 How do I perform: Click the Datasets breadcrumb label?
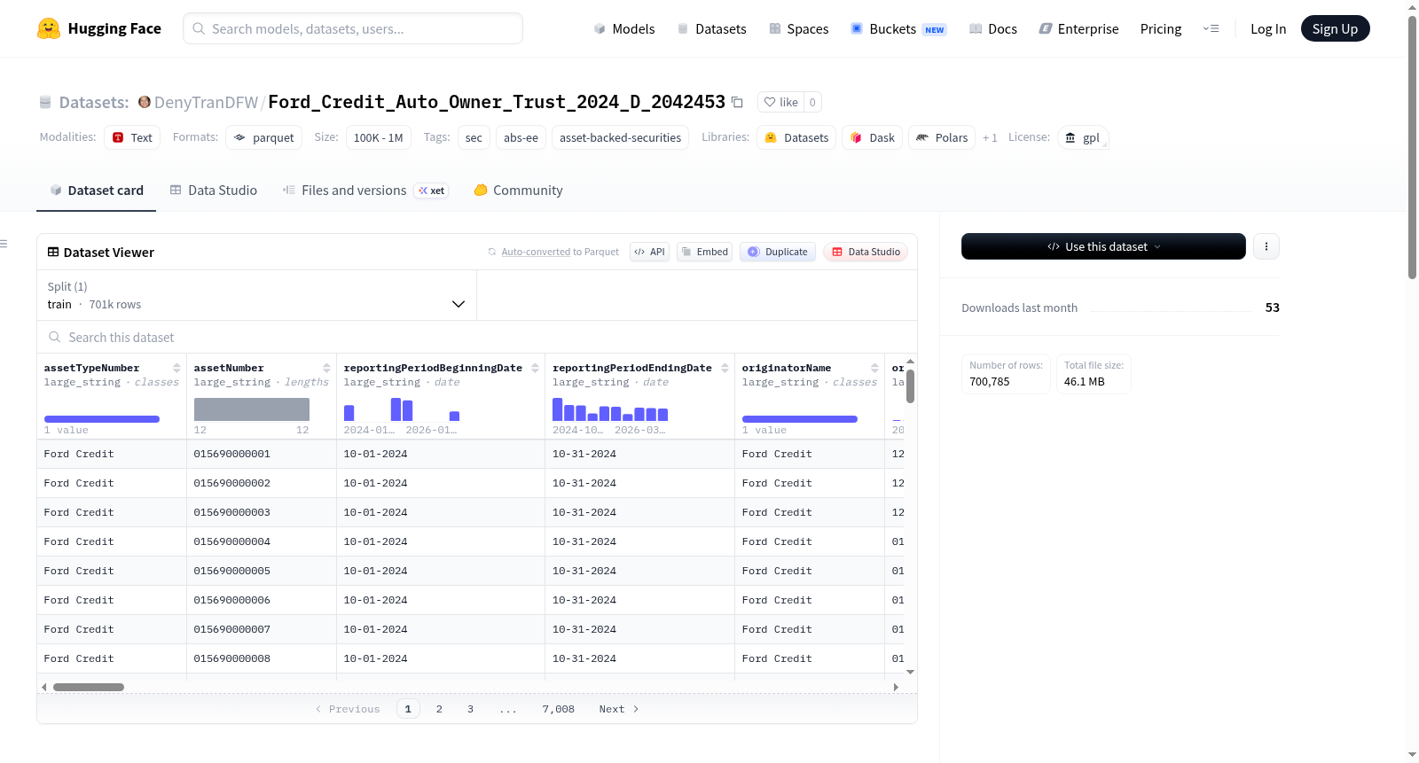pos(94,102)
